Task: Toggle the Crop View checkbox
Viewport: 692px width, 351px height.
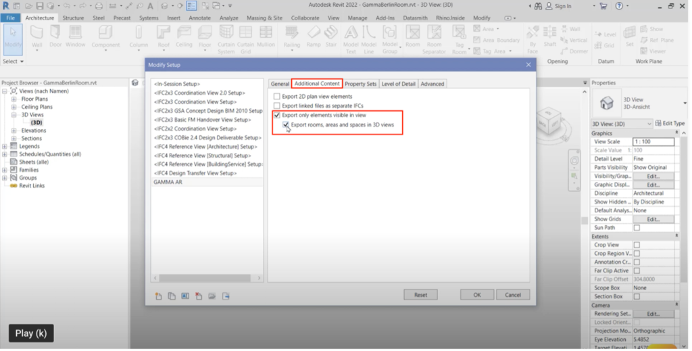Action: coord(637,245)
